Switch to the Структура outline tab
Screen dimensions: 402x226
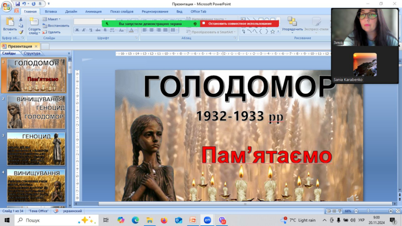coord(32,53)
